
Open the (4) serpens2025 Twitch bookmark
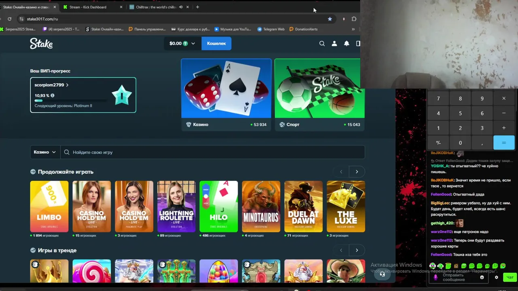(x=61, y=29)
